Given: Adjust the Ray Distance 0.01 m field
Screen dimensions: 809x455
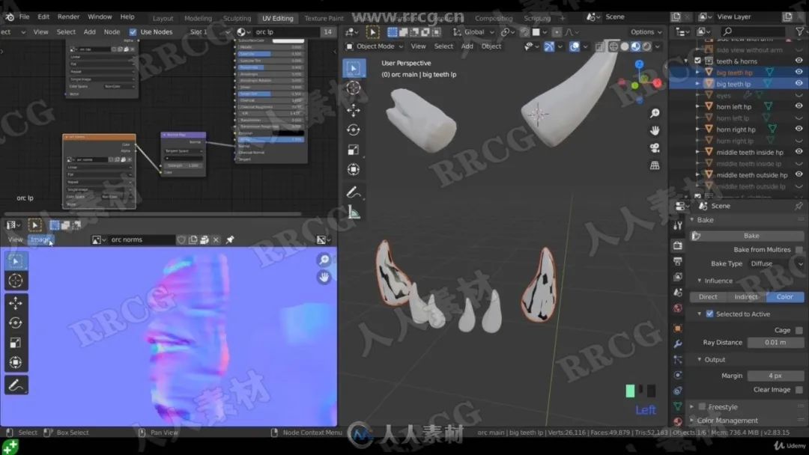Looking at the screenshot, I should 775,343.
